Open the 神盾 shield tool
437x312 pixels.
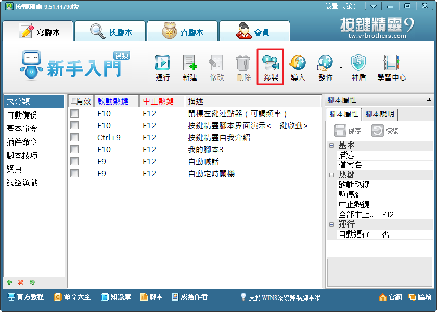[358, 68]
